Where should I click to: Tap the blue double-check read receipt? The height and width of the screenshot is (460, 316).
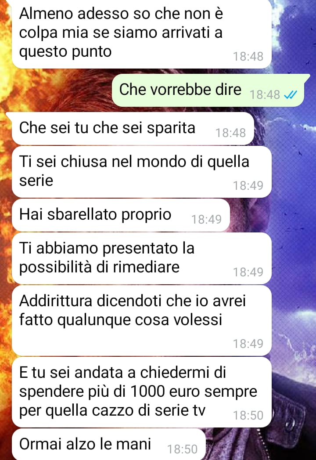coord(291,95)
